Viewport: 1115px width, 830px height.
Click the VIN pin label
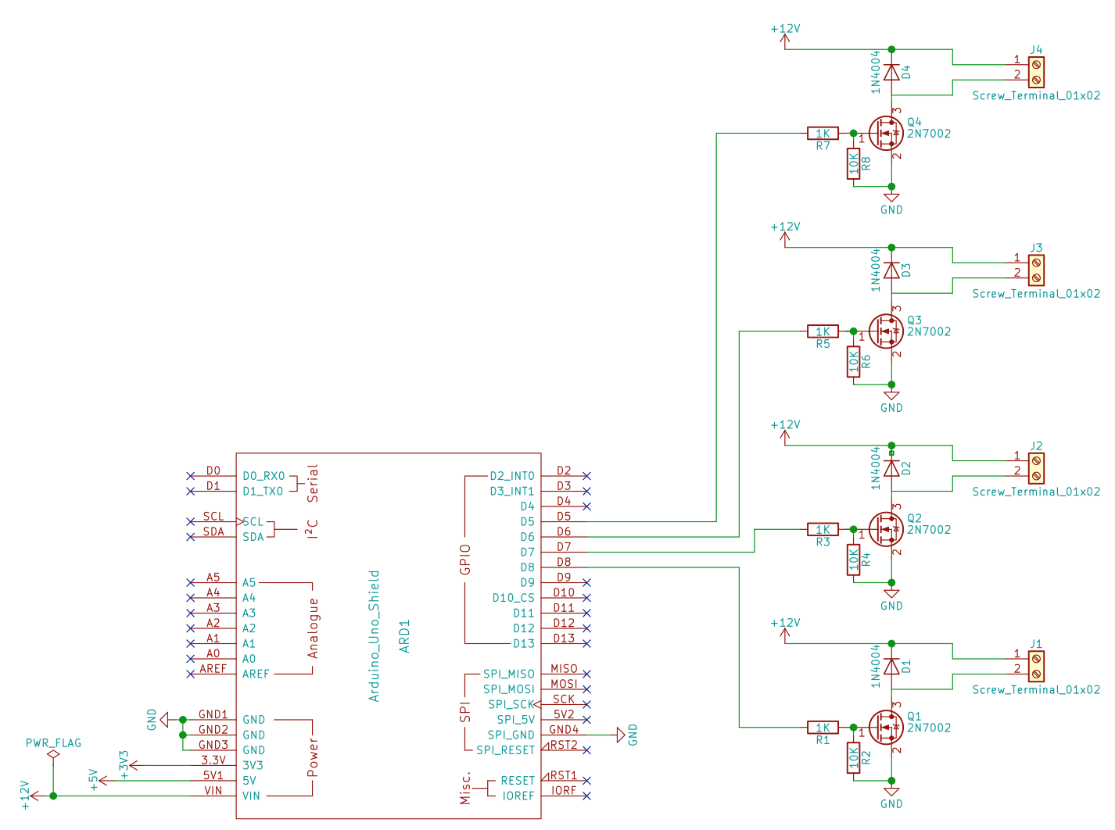(x=213, y=791)
